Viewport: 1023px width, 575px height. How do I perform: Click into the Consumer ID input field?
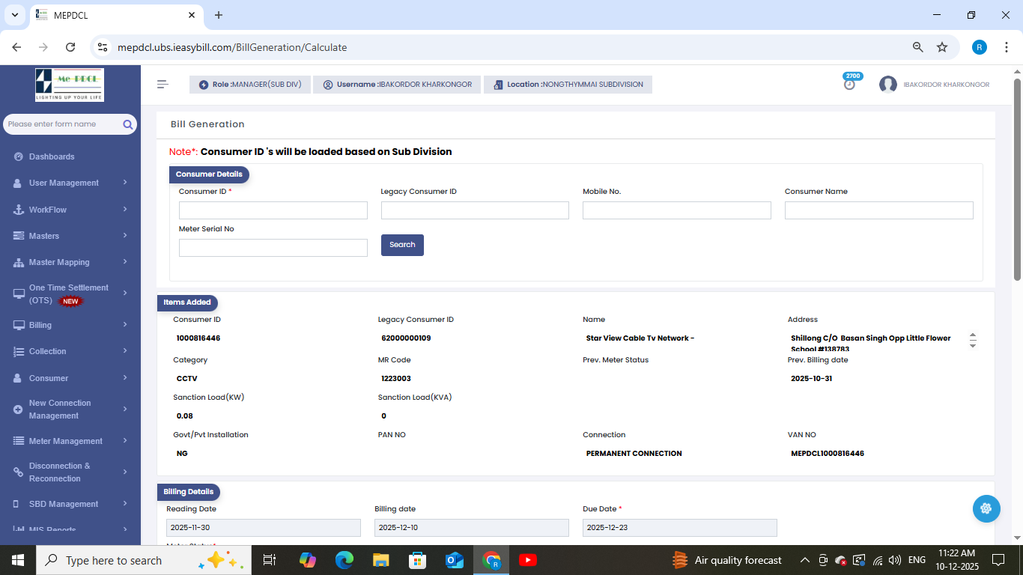[x=273, y=210]
